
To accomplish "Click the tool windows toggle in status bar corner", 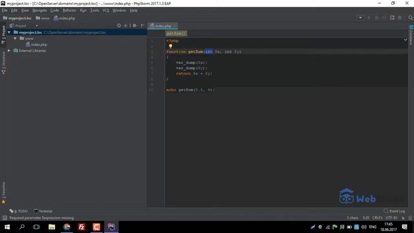I will (x=5, y=218).
